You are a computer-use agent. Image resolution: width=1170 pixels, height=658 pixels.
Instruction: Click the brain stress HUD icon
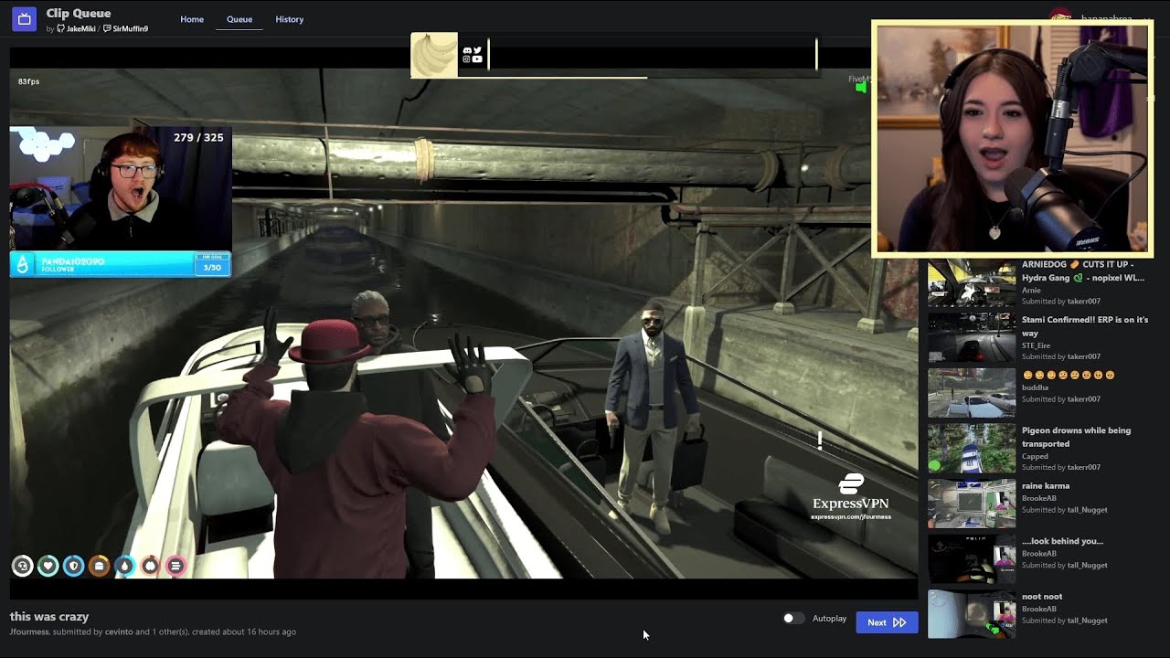click(x=151, y=567)
